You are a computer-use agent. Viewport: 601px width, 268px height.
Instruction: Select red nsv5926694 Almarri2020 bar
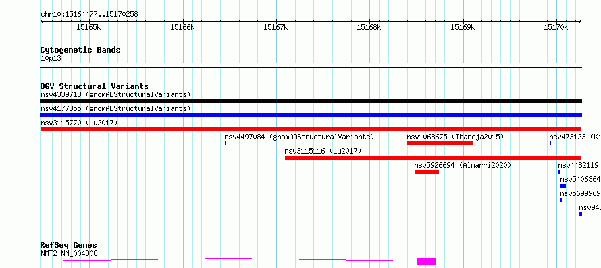click(427, 172)
